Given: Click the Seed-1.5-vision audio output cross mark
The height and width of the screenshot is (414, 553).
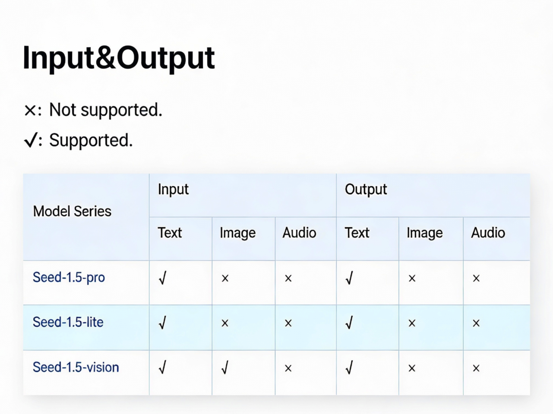Looking at the screenshot, I should pyautogui.click(x=476, y=368).
